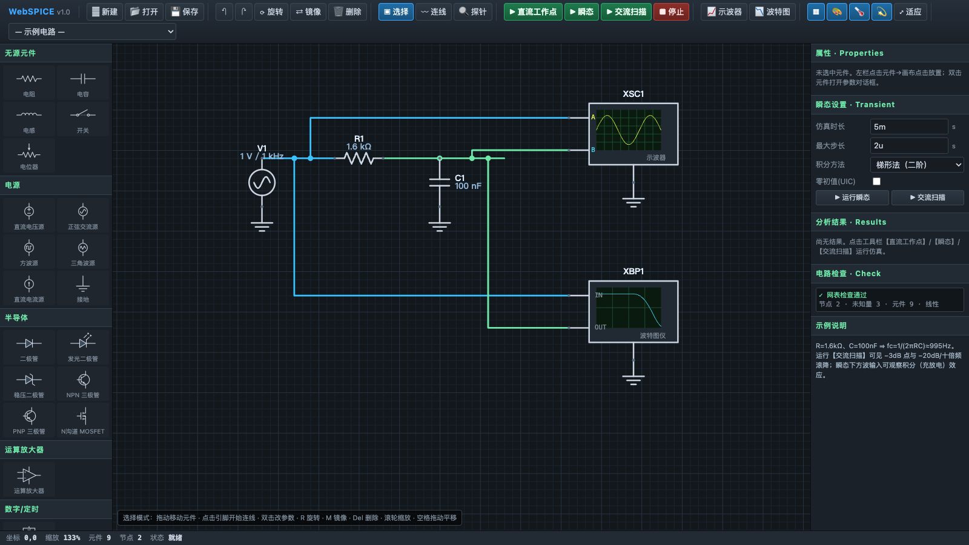Toggle the grid square toolbar button

pyautogui.click(x=816, y=12)
